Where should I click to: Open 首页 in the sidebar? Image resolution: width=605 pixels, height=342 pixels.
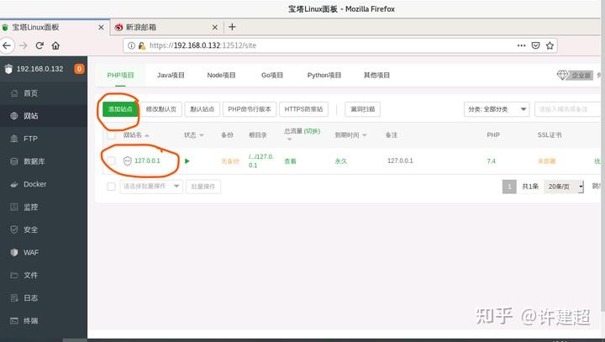pos(44,93)
